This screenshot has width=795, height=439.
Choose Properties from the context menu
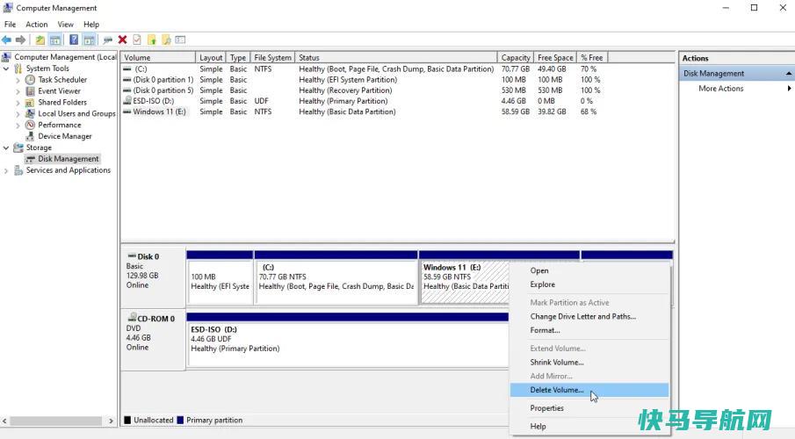pyautogui.click(x=589, y=408)
